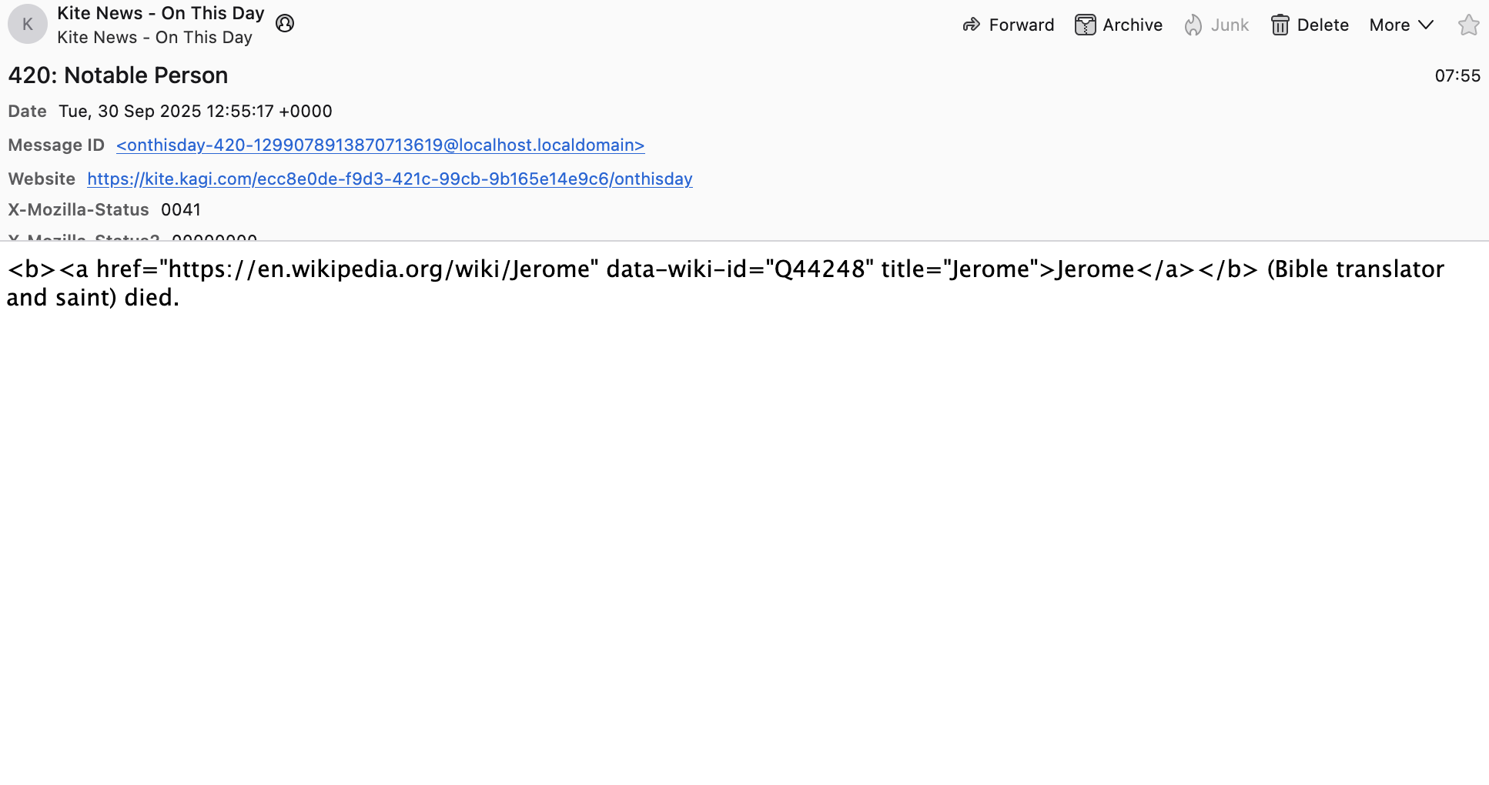
Task: Click the X-Mozilla-Status field value
Action: point(181,209)
